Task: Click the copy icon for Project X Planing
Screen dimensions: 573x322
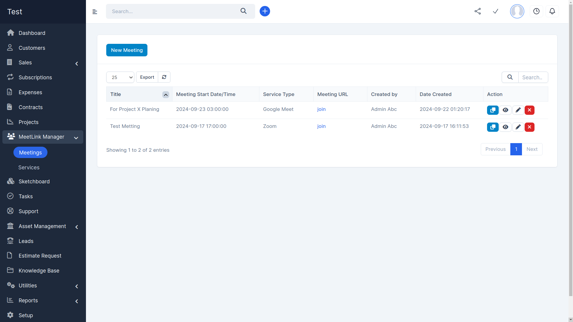Action: (x=492, y=110)
